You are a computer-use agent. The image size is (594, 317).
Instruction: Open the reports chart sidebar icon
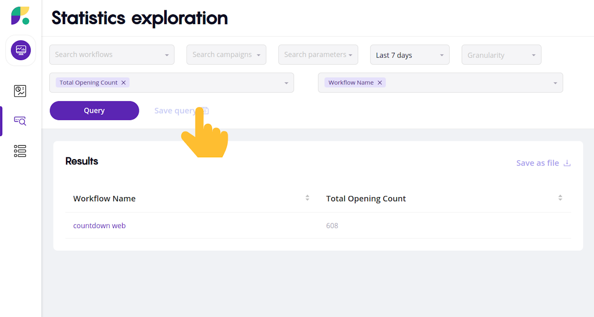(x=20, y=91)
